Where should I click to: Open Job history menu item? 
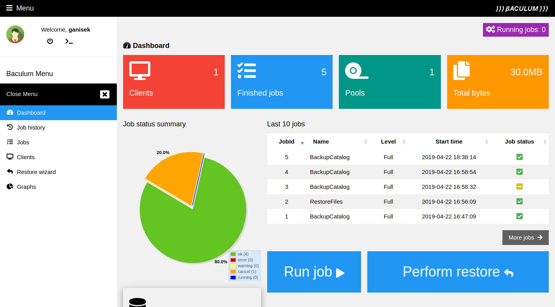click(x=58, y=128)
